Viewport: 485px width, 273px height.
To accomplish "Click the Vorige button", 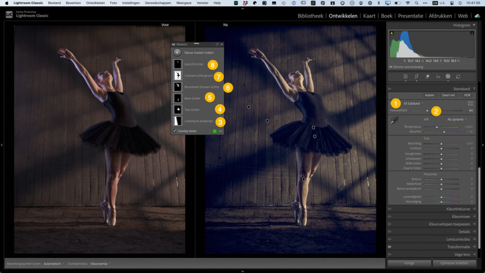I will pyautogui.click(x=409, y=263).
